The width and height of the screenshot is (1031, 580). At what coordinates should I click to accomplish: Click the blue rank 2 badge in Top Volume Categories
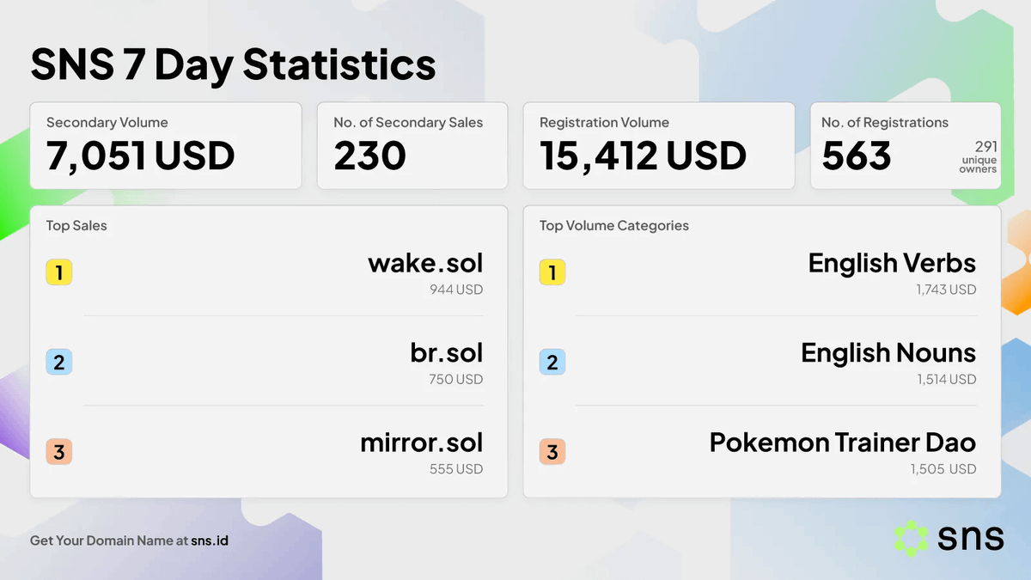552,363
